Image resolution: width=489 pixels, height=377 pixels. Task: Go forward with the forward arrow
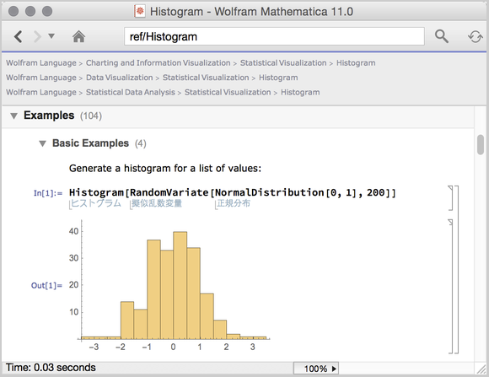(37, 36)
